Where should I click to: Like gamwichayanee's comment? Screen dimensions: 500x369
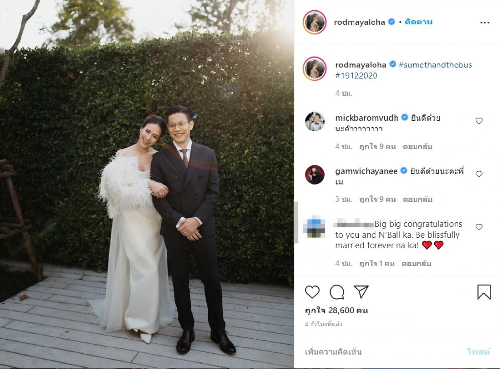click(479, 174)
